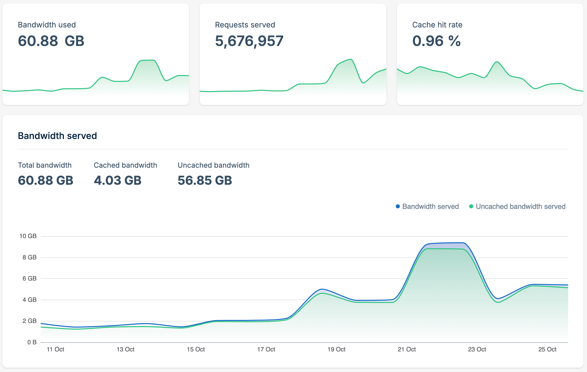Toggle the Bandwidth served legend item
Screen dimensions: 587x372
[x=427, y=206]
